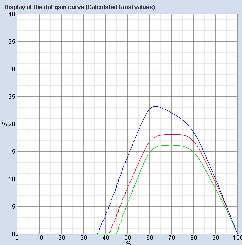Click the y-axis label 40
This screenshot has width=242, height=245.
click(x=12, y=14)
